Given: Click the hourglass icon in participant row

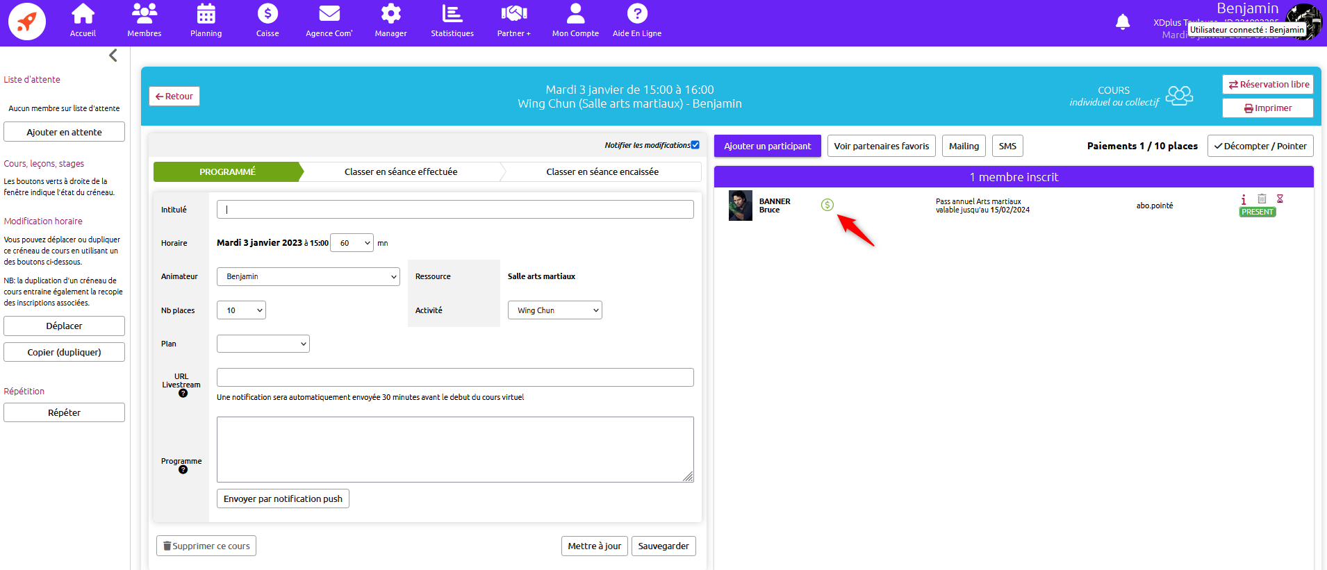Looking at the screenshot, I should coord(1280,199).
